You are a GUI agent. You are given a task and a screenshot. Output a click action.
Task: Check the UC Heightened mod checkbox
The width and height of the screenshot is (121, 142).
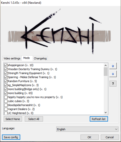click(6, 113)
